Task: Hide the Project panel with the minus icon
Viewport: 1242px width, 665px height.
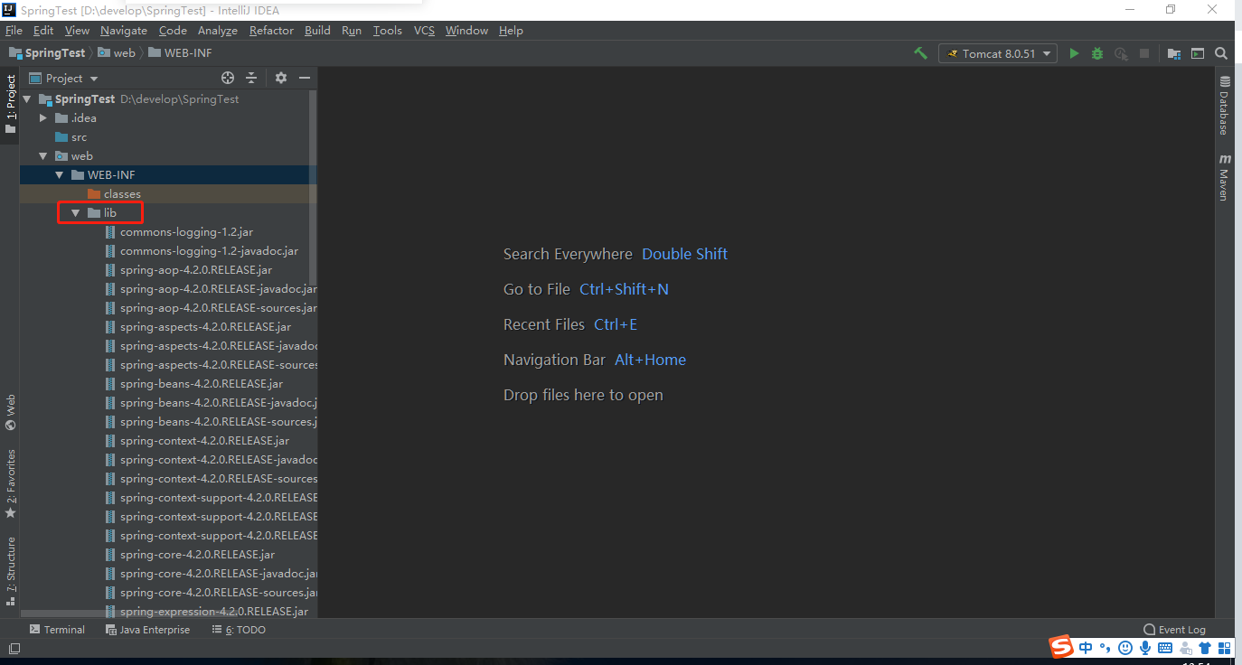Action: [305, 78]
